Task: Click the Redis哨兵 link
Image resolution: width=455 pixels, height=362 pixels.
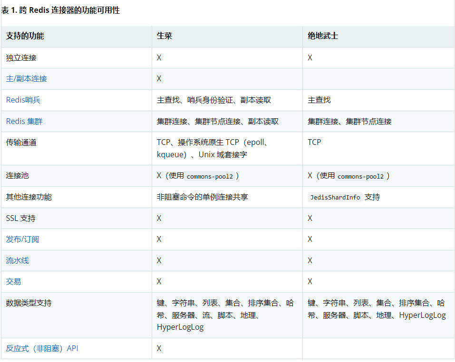Action: coord(22,100)
